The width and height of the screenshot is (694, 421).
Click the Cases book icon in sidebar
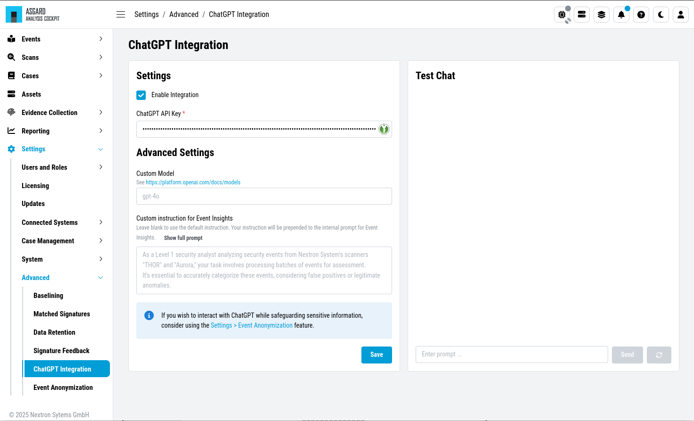coord(11,76)
